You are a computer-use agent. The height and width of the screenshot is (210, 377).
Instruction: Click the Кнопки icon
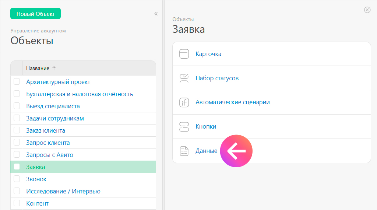click(184, 127)
